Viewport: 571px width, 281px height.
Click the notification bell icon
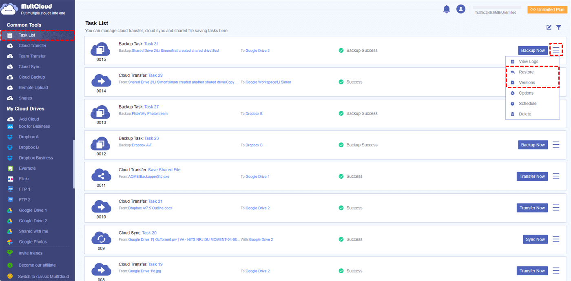point(447,9)
